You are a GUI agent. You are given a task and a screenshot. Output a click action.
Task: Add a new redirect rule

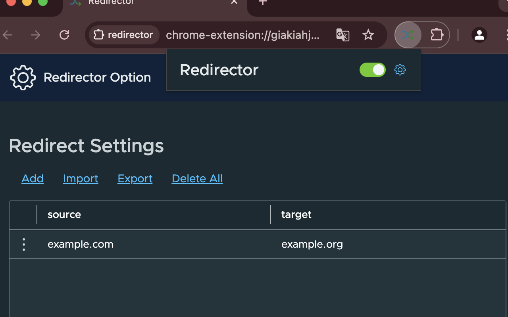coord(33,179)
